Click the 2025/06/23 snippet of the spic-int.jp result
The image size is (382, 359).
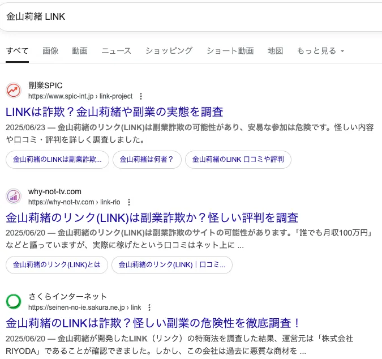pos(190,134)
